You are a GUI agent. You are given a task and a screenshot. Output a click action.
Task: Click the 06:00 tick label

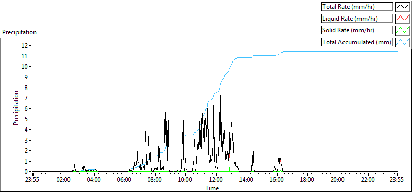(x=124, y=180)
